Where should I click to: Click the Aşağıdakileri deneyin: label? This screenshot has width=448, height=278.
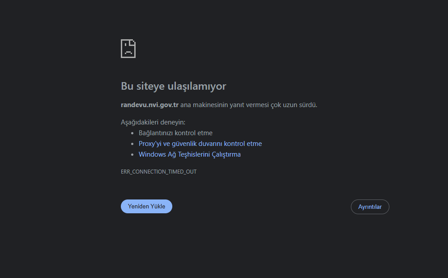[x=153, y=122]
